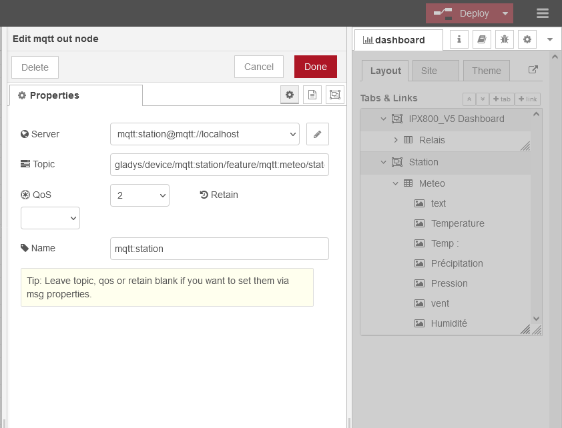This screenshot has width=562, height=428.
Task: Open the node appearance settings icon
Action: tap(334, 95)
